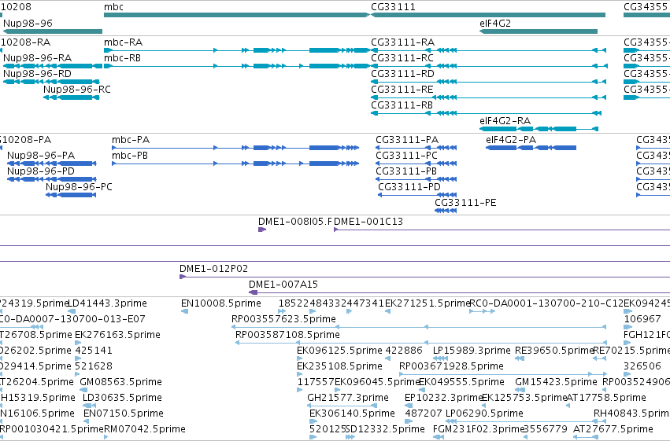Screen dimensions: 670x441
Task: Select the CG33111-RA transcript label
Action: coord(402,42)
